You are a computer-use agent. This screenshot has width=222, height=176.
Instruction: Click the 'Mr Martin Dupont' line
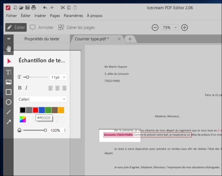click(116, 67)
